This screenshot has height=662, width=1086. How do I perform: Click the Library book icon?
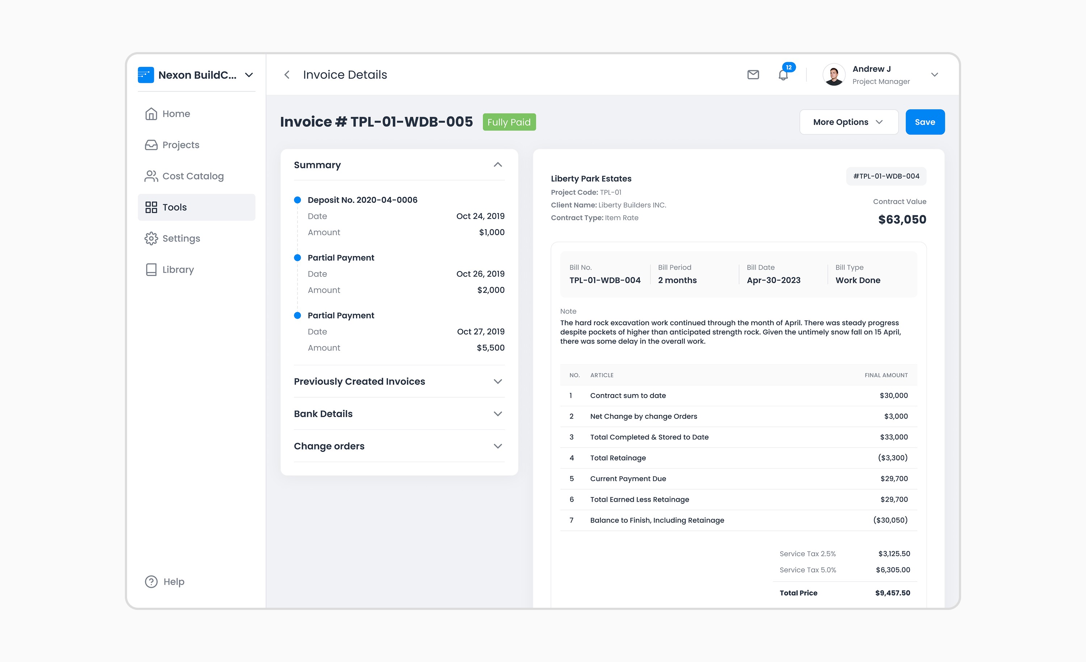(x=151, y=270)
